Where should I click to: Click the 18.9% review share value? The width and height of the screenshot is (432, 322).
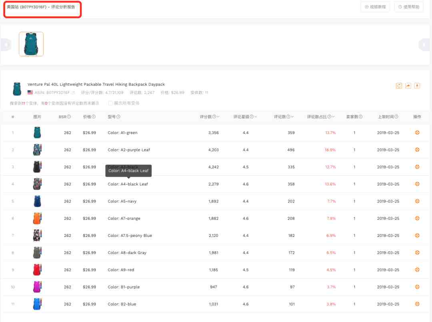point(330,150)
